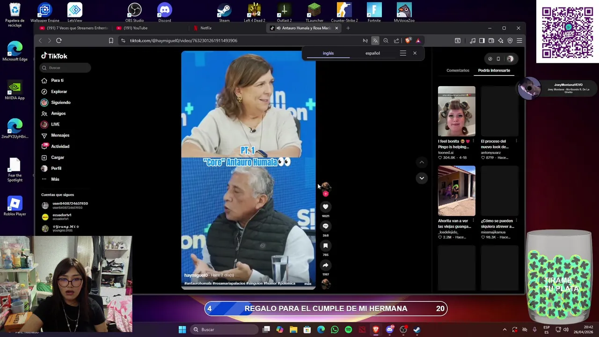Open Siguiendo in TikTok sidebar

click(60, 103)
